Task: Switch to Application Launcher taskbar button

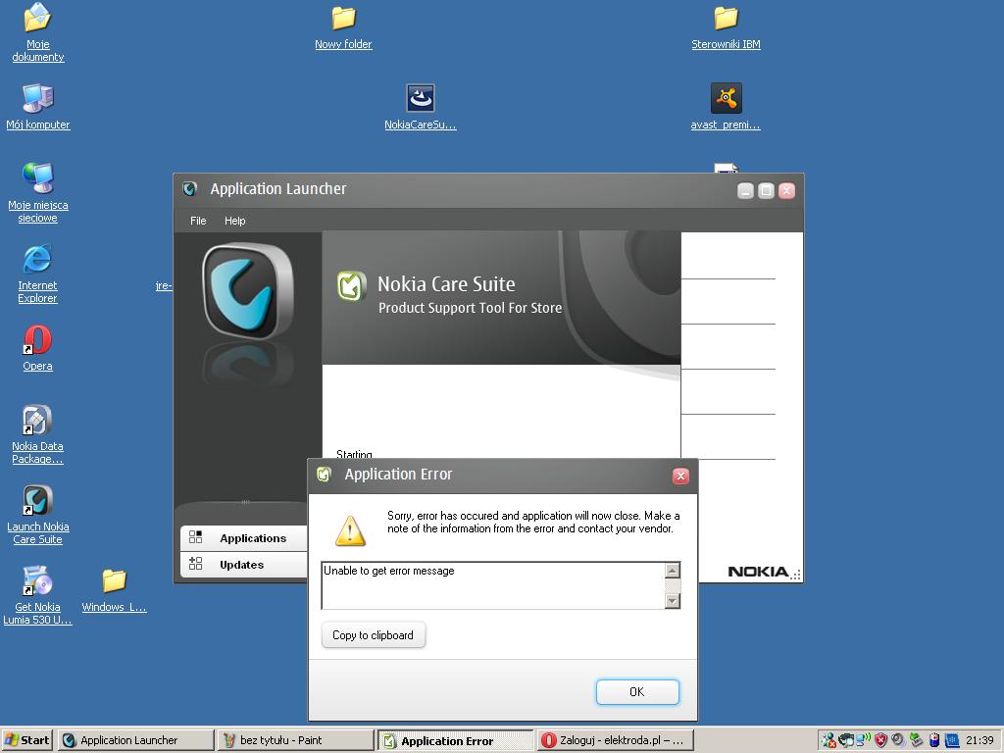Action: tap(135, 740)
